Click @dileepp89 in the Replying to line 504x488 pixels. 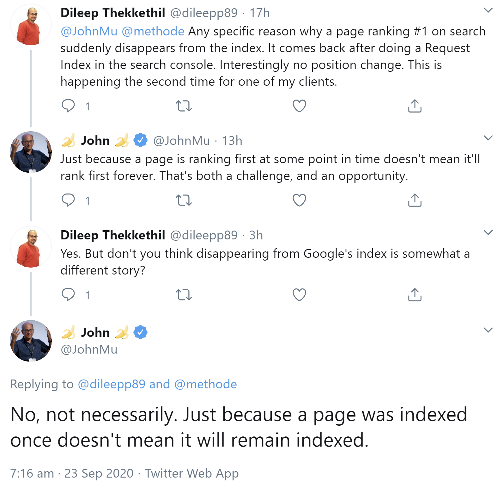[112, 384]
